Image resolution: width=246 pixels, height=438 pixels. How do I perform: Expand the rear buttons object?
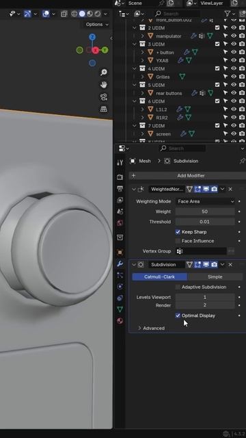[143, 93]
